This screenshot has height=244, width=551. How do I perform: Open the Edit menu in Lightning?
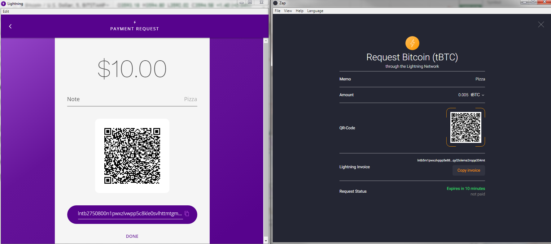click(x=6, y=11)
